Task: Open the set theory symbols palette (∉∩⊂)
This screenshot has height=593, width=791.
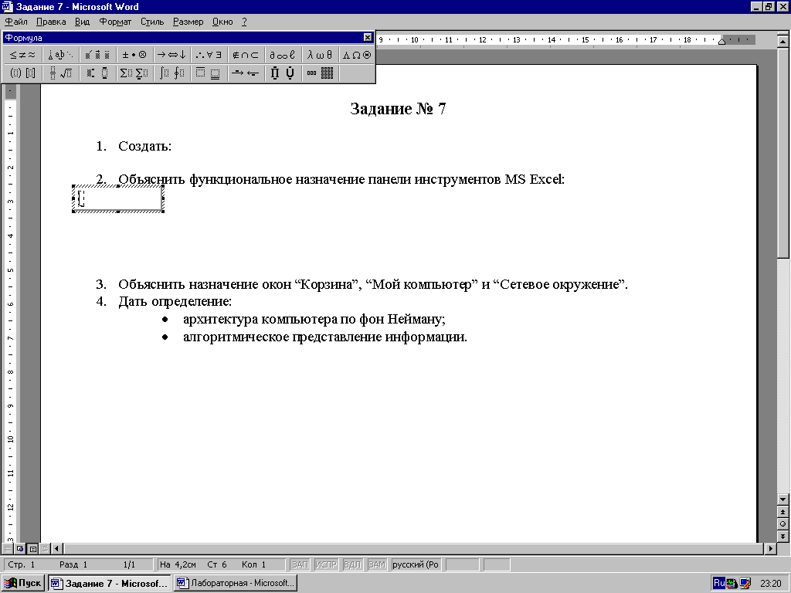Action: pos(245,55)
